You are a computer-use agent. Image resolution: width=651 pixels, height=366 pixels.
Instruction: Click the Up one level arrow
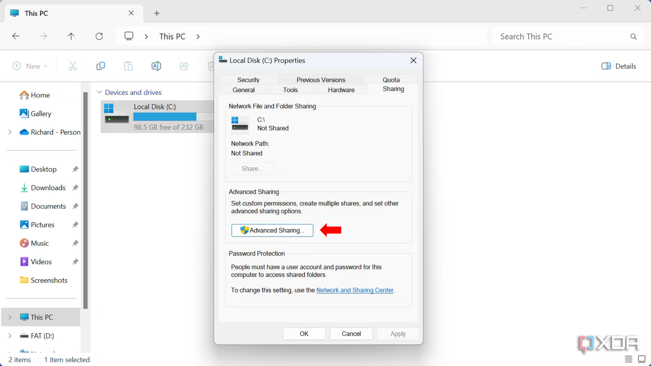tap(71, 36)
